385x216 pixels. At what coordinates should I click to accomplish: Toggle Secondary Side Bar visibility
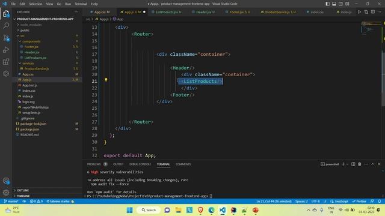click(x=340, y=4)
